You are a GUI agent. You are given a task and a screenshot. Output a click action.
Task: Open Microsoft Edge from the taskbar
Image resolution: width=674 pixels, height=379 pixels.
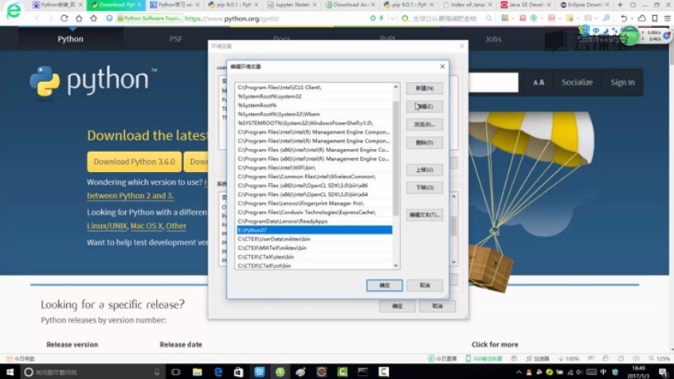[218, 372]
